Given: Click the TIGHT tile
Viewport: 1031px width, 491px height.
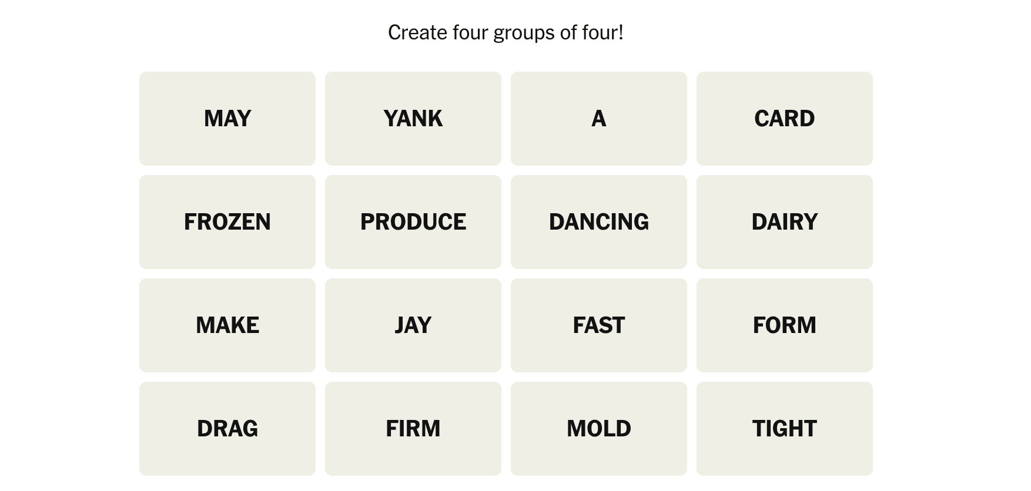Looking at the screenshot, I should [x=784, y=429].
